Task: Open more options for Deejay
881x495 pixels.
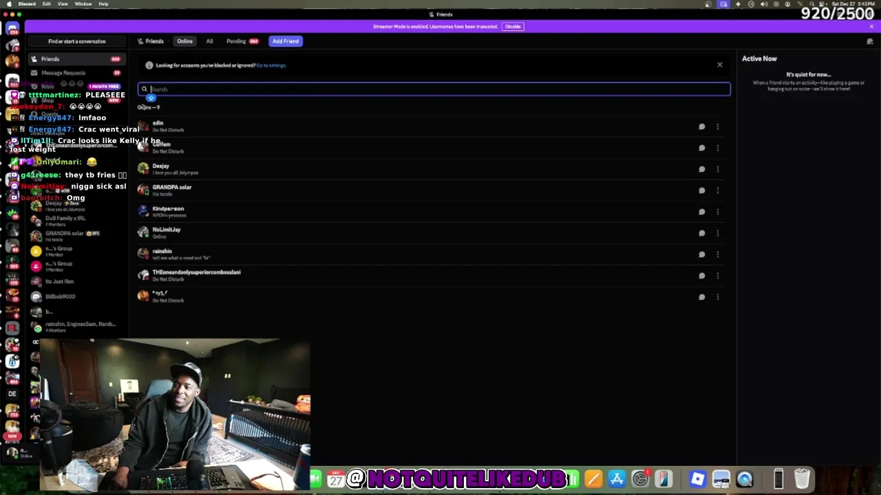Action: point(717,169)
